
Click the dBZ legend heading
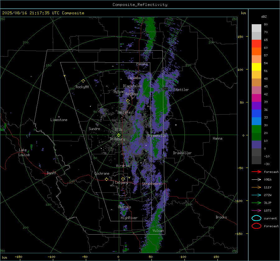[x=264, y=16]
